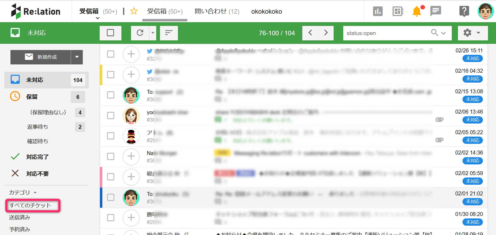Click the refresh ticket list icon
Image resolution: width=496 pixels, height=235 pixels.
click(x=140, y=33)
